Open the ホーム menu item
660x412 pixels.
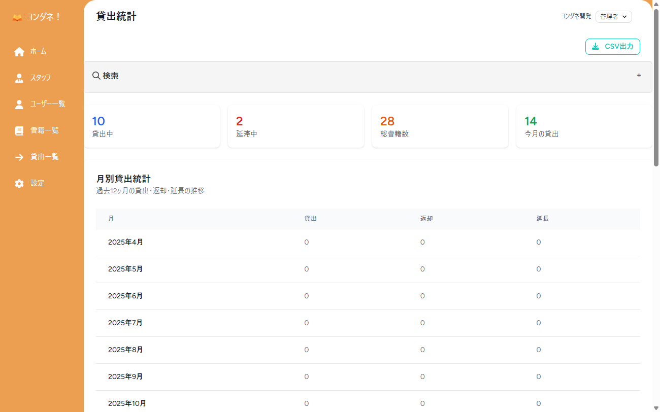tap(38, 51)
